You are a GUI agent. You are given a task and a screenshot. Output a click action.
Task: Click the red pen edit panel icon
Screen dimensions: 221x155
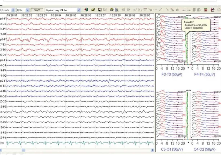click(213, 10)
